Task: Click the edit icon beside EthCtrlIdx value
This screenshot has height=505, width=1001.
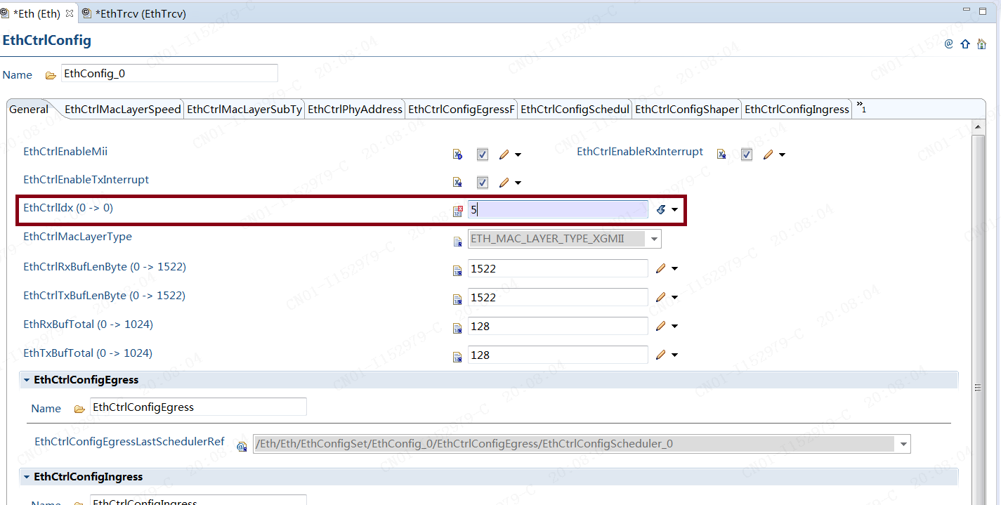Action: [x=660, y=209]
